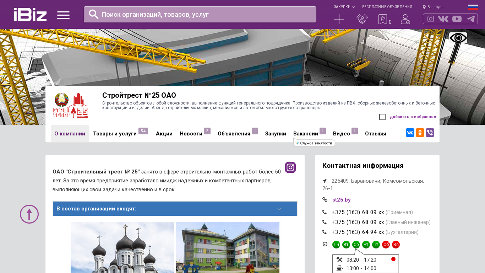Open the colorful kindergarten building photo
Screen dimensions: 485x273
click(x=228, y=247)
